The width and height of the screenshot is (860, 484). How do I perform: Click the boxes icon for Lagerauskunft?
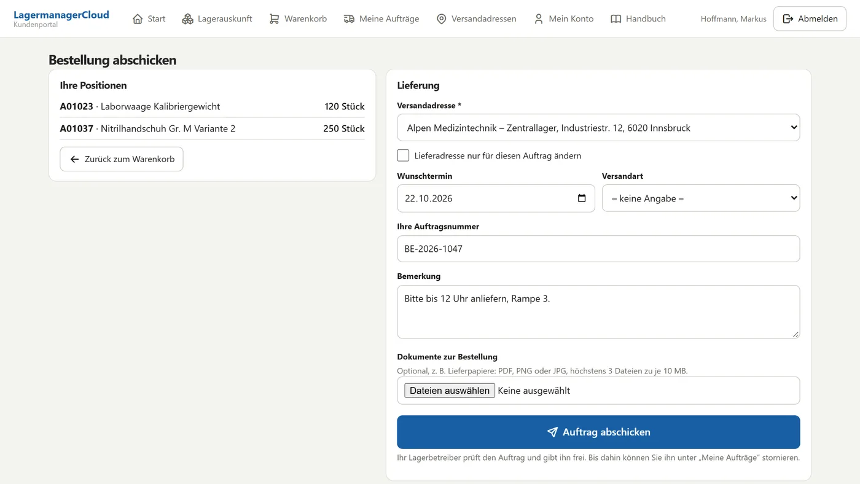(x=187, y=19)
